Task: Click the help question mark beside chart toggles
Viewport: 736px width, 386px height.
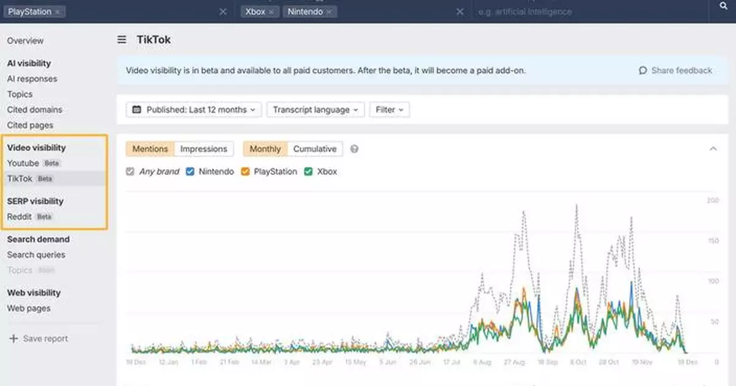Action: [x=355, y=149]
